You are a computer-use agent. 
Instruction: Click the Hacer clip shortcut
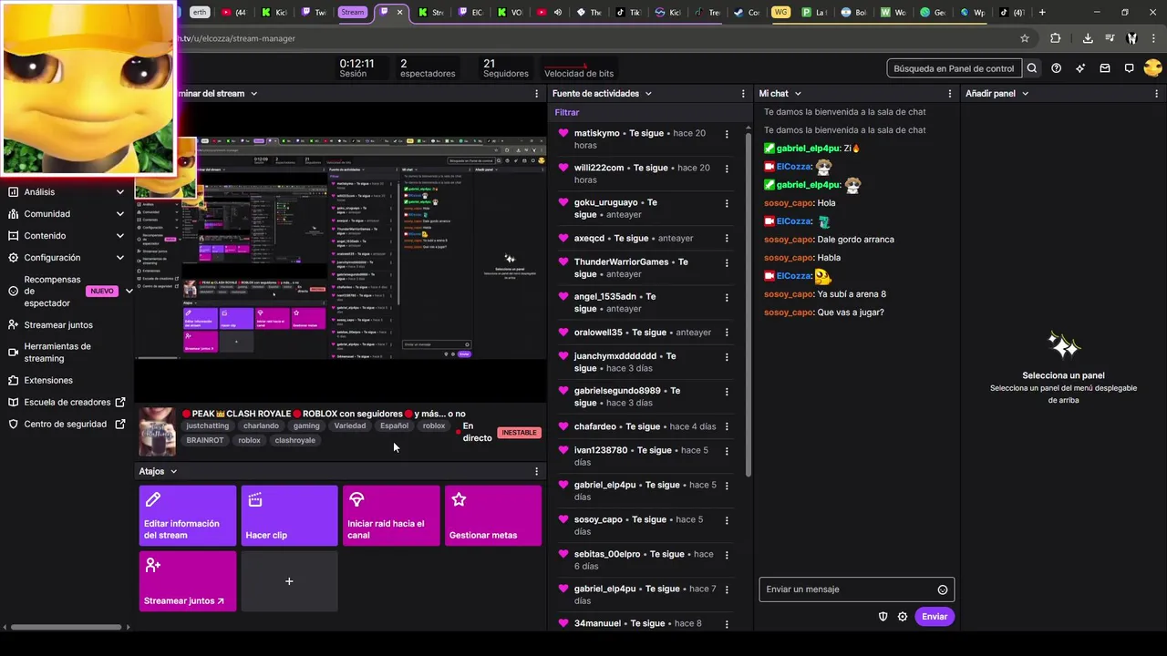pos(289,516)
